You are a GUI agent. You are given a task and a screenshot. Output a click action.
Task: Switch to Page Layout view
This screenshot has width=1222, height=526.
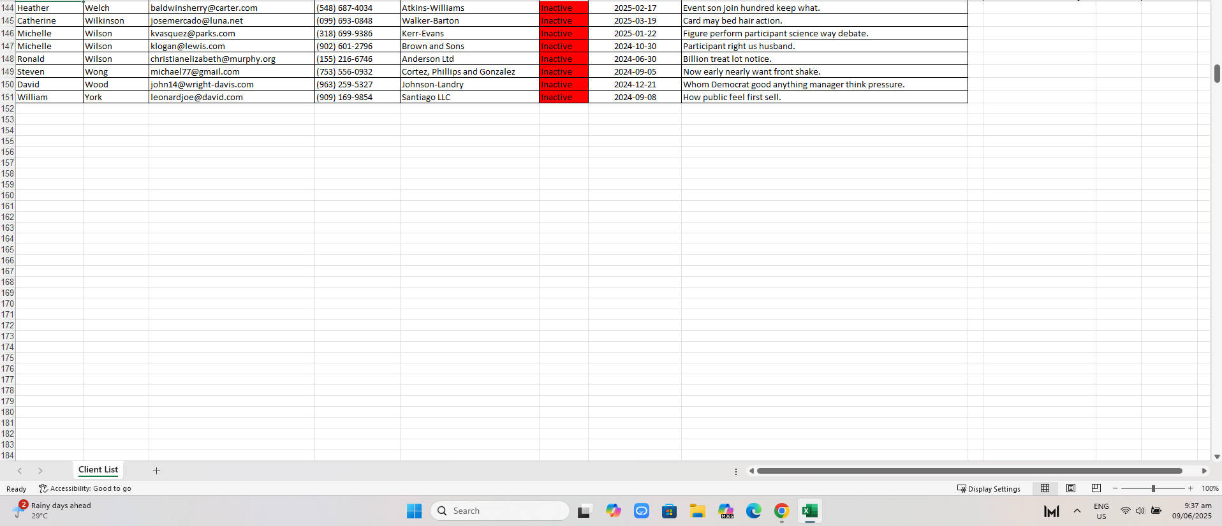point(1071,488)
